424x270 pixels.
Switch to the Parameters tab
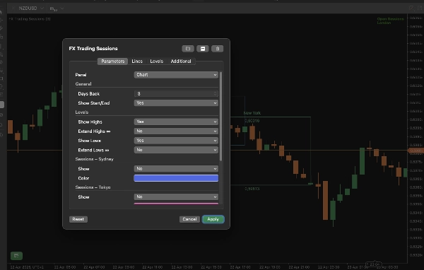(x=113, y=61)
